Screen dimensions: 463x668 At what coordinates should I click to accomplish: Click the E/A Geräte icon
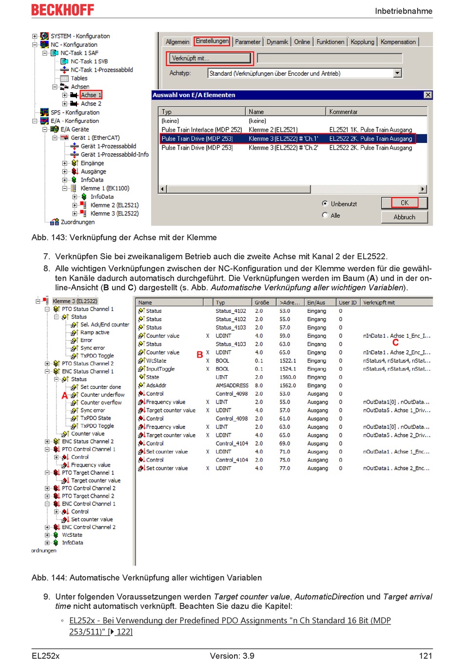55,129
